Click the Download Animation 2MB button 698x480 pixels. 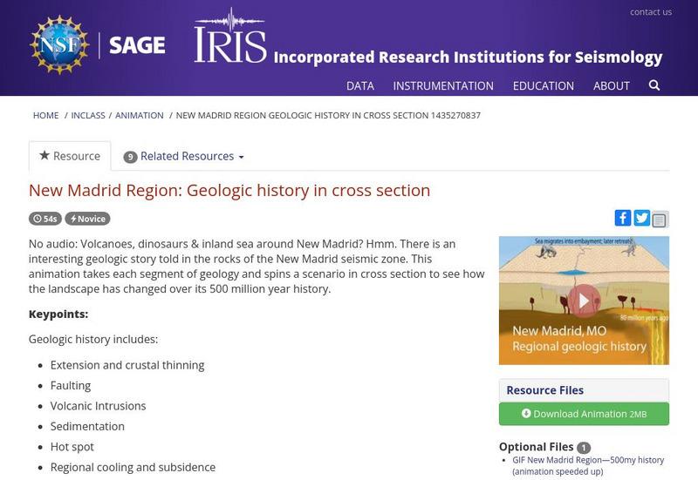point(584,414)
